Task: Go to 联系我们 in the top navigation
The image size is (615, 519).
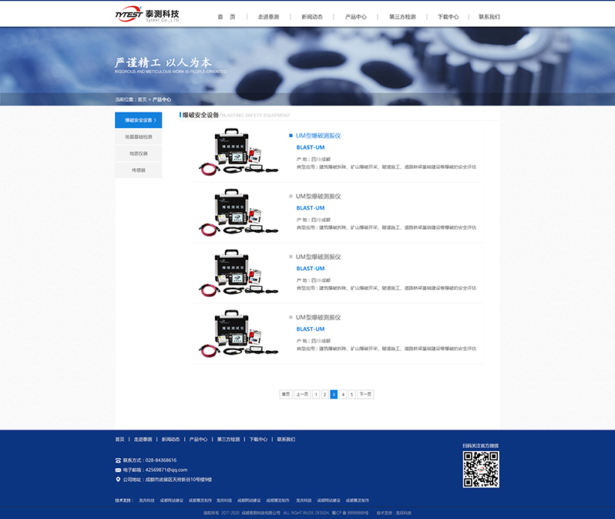Action: point(489,17)
